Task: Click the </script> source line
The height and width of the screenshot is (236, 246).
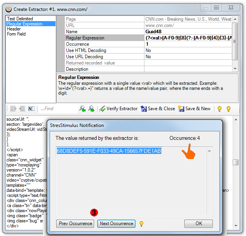Action: coord(15,150)
